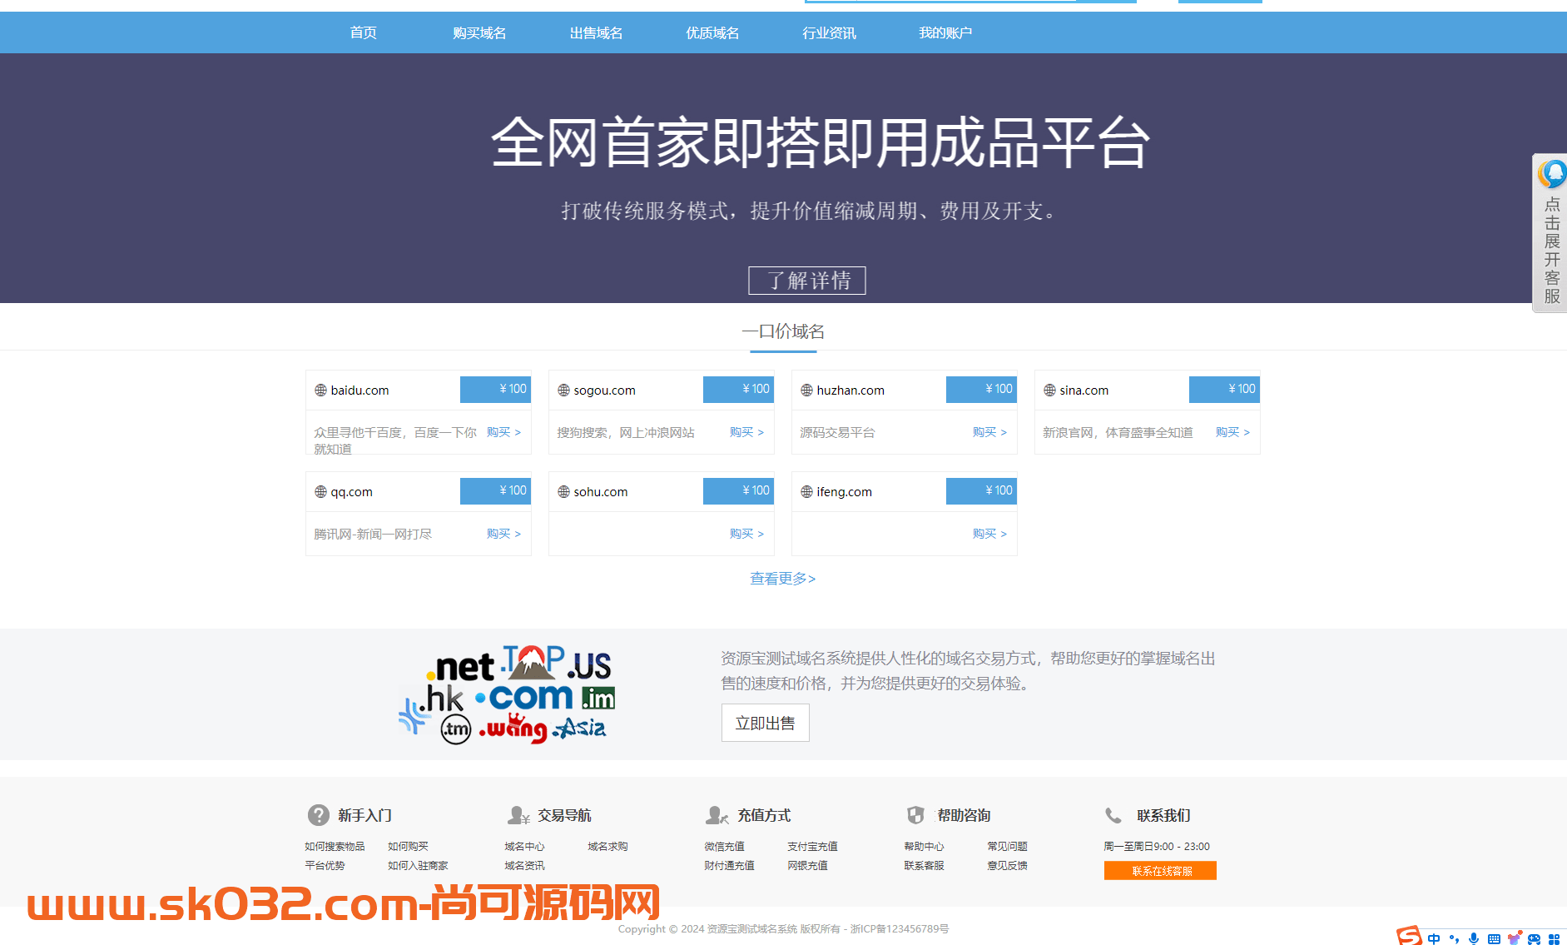Click the question mark icon next to 新手入门
Screen dimensions: 1567x945
tap(318, 815)
